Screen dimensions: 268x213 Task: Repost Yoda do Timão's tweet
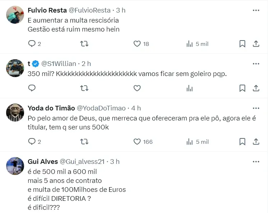coord(84,142)
